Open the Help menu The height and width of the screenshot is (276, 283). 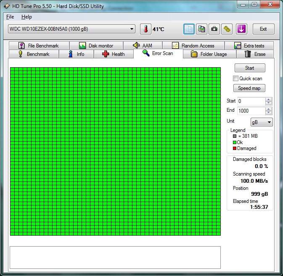tap(26, 17)
